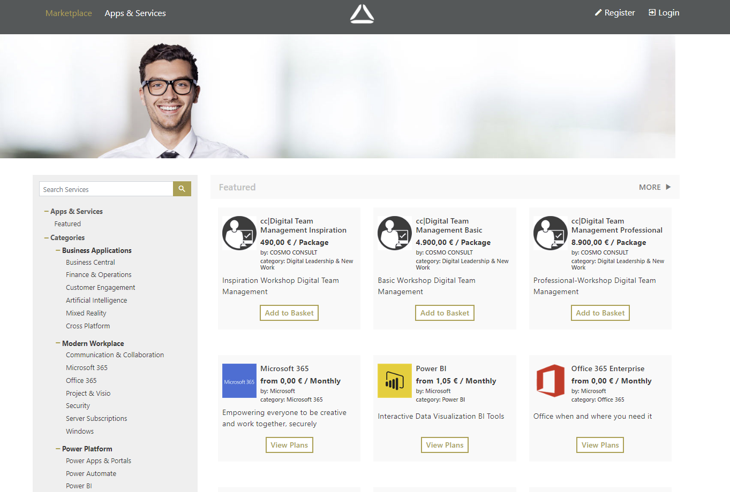Open the Marketplace menu item
Screen dimensions: 730x492
[69, 13]
